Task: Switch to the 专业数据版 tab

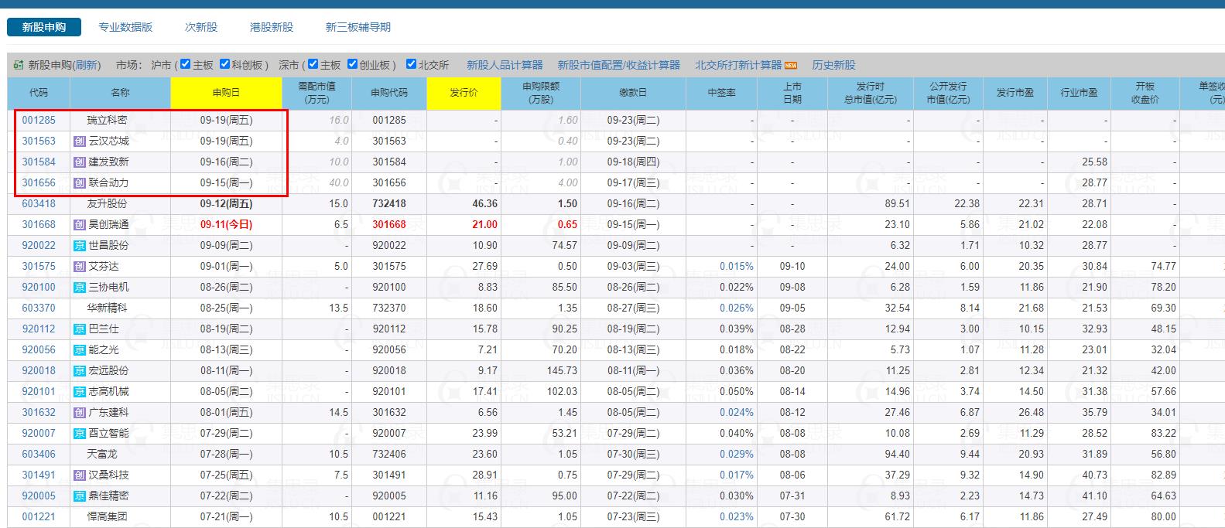Action: point(125,27)
